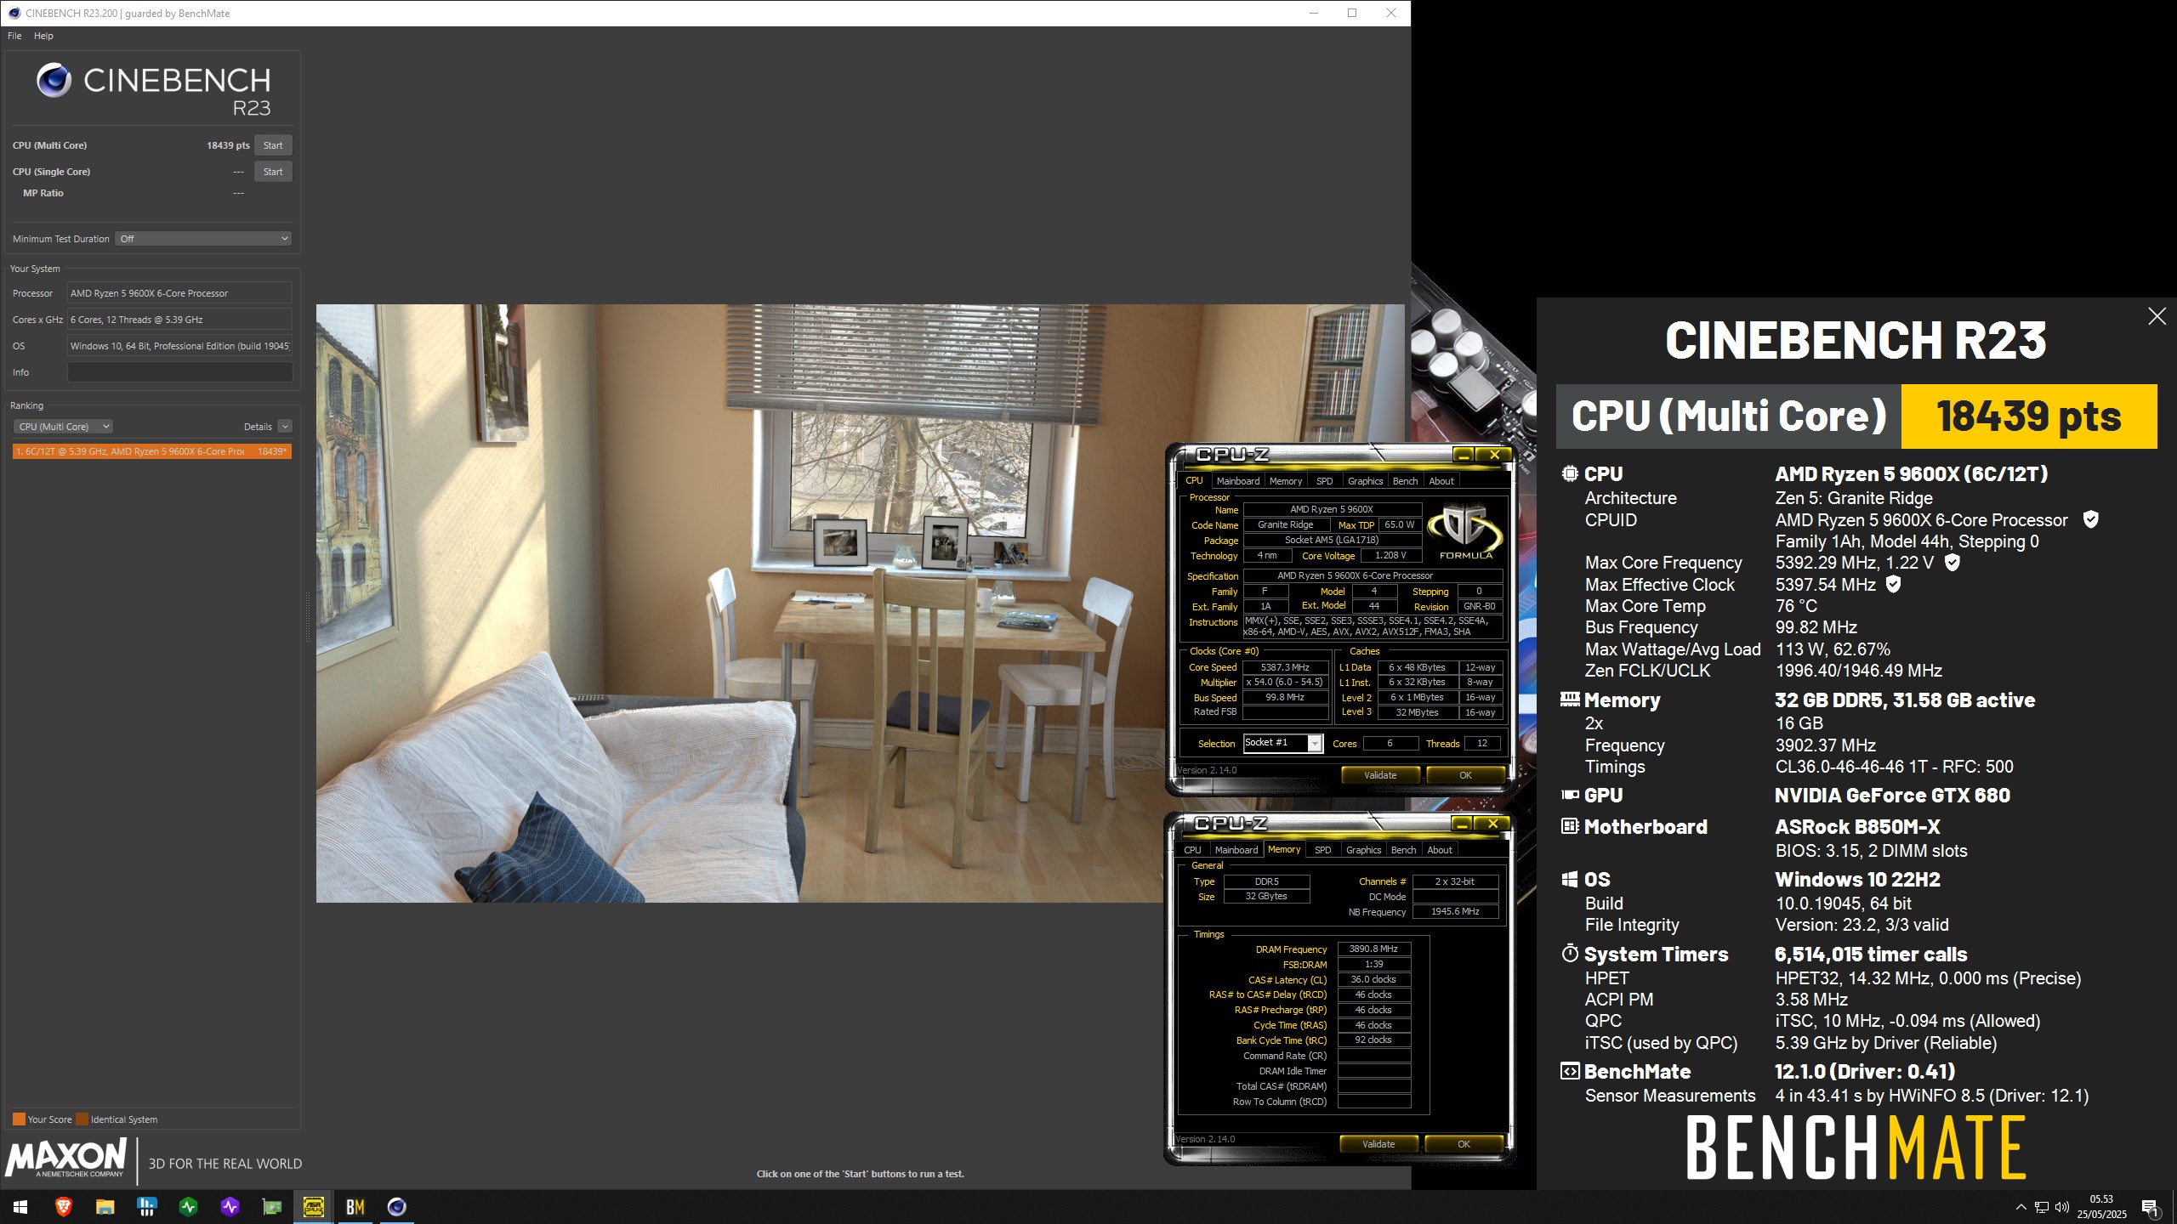
Task: Click the Your Score orange legend swatch
Action: 19,1119
